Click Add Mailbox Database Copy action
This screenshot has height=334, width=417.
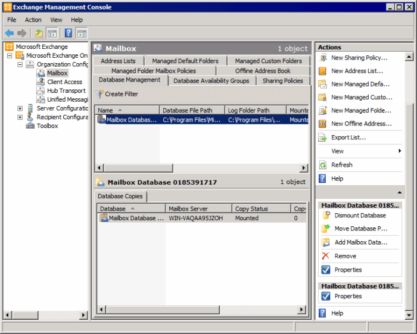(360, 242)
